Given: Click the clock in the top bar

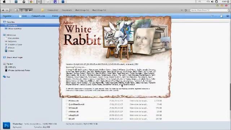Looking at the screenshot, I should coord(224,1).
